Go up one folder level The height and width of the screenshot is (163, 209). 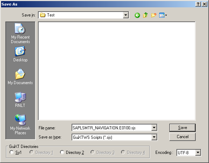(145, 15)
